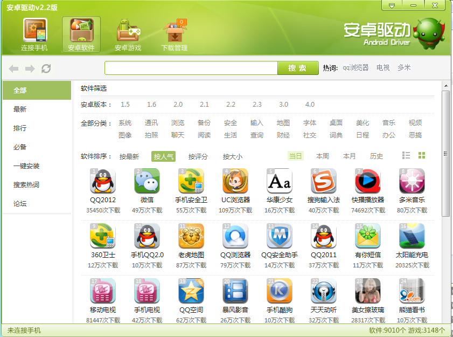Select the 快播播放器 app icon
453x337 pixels.
click(368, 181)
